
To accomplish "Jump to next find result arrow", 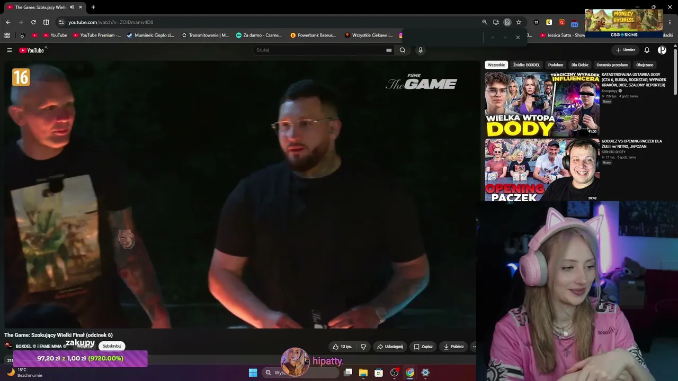I will coord(505,37).
